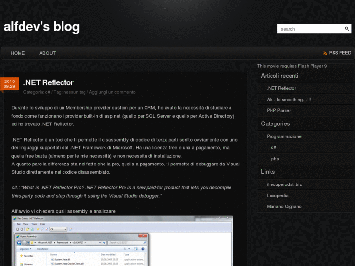Viewport: 355px width, 266px height.
Task: Open the RSS FEED link
Action: (x=340, y=53)
